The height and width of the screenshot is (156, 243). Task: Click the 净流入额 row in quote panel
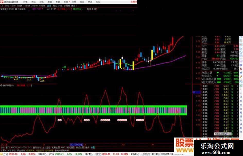pos(220,72)
